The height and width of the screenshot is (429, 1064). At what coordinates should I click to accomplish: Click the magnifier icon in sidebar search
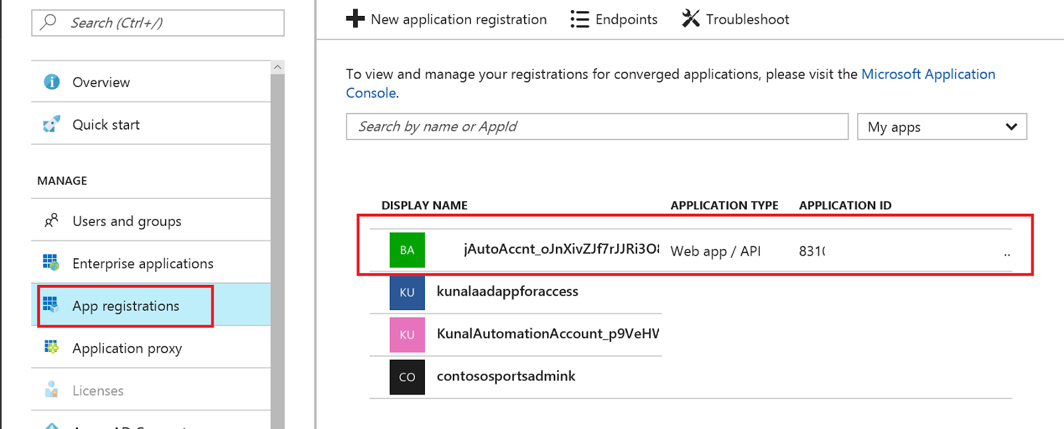48,22
